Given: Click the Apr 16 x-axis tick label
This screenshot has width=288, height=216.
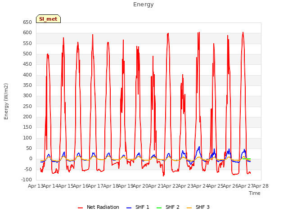Looking at the screenshot, I should pos(81,186).
